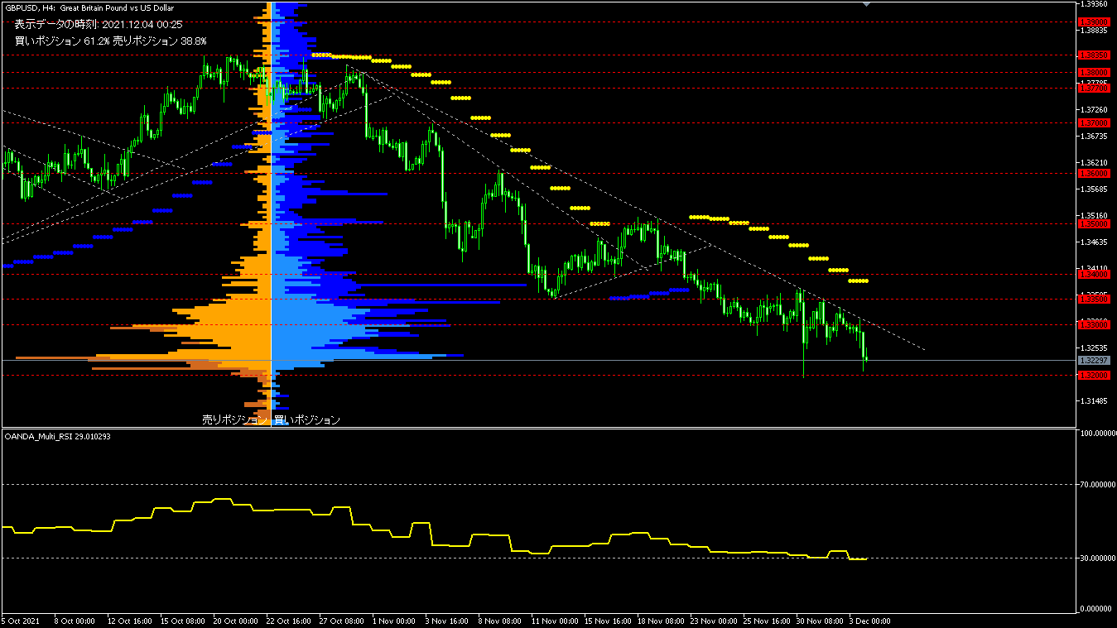The image size is (1117, 628).
Task: Click the 8 Oct 00:00 time axis label
Action: (x=75, y=621)
